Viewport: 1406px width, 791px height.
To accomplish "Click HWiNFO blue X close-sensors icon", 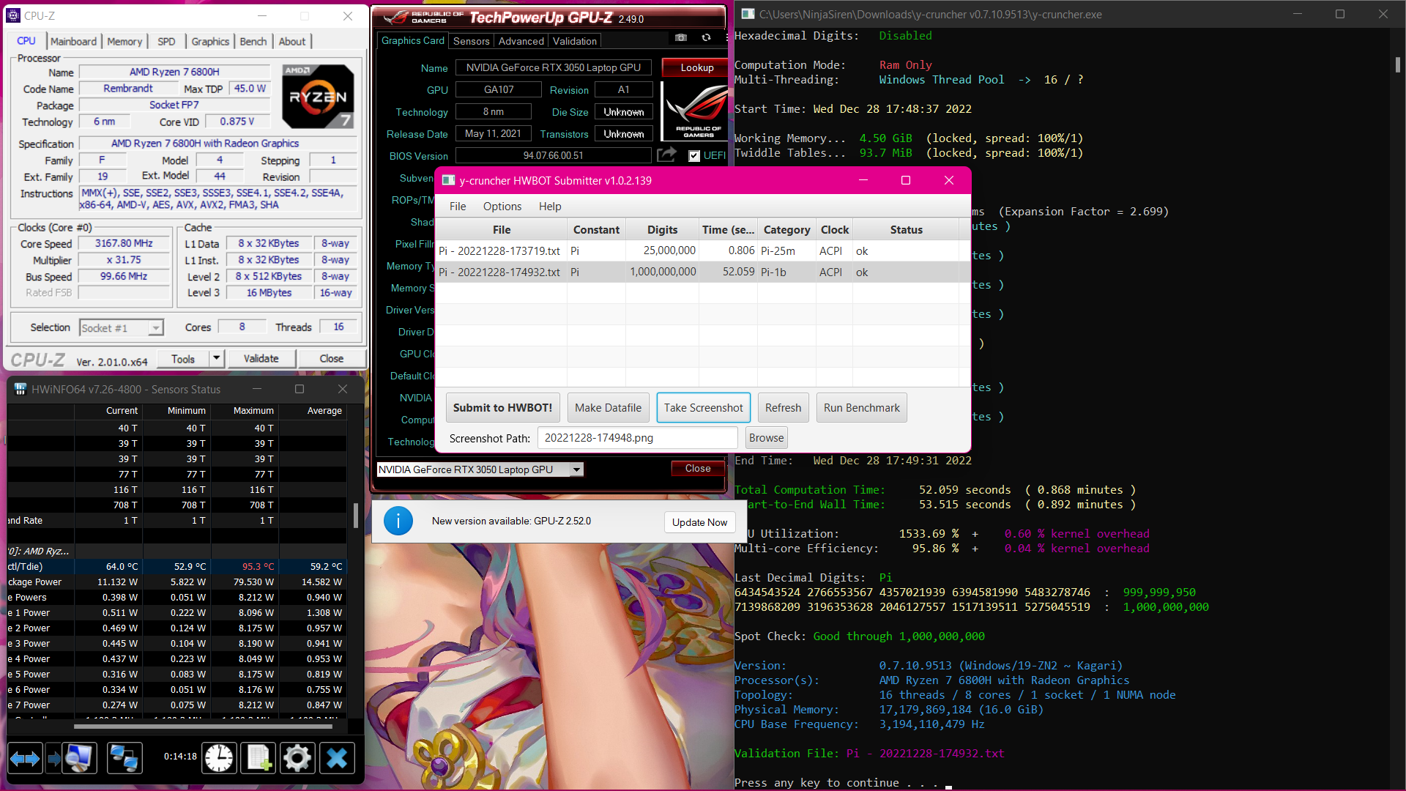I will pos(337,758).
